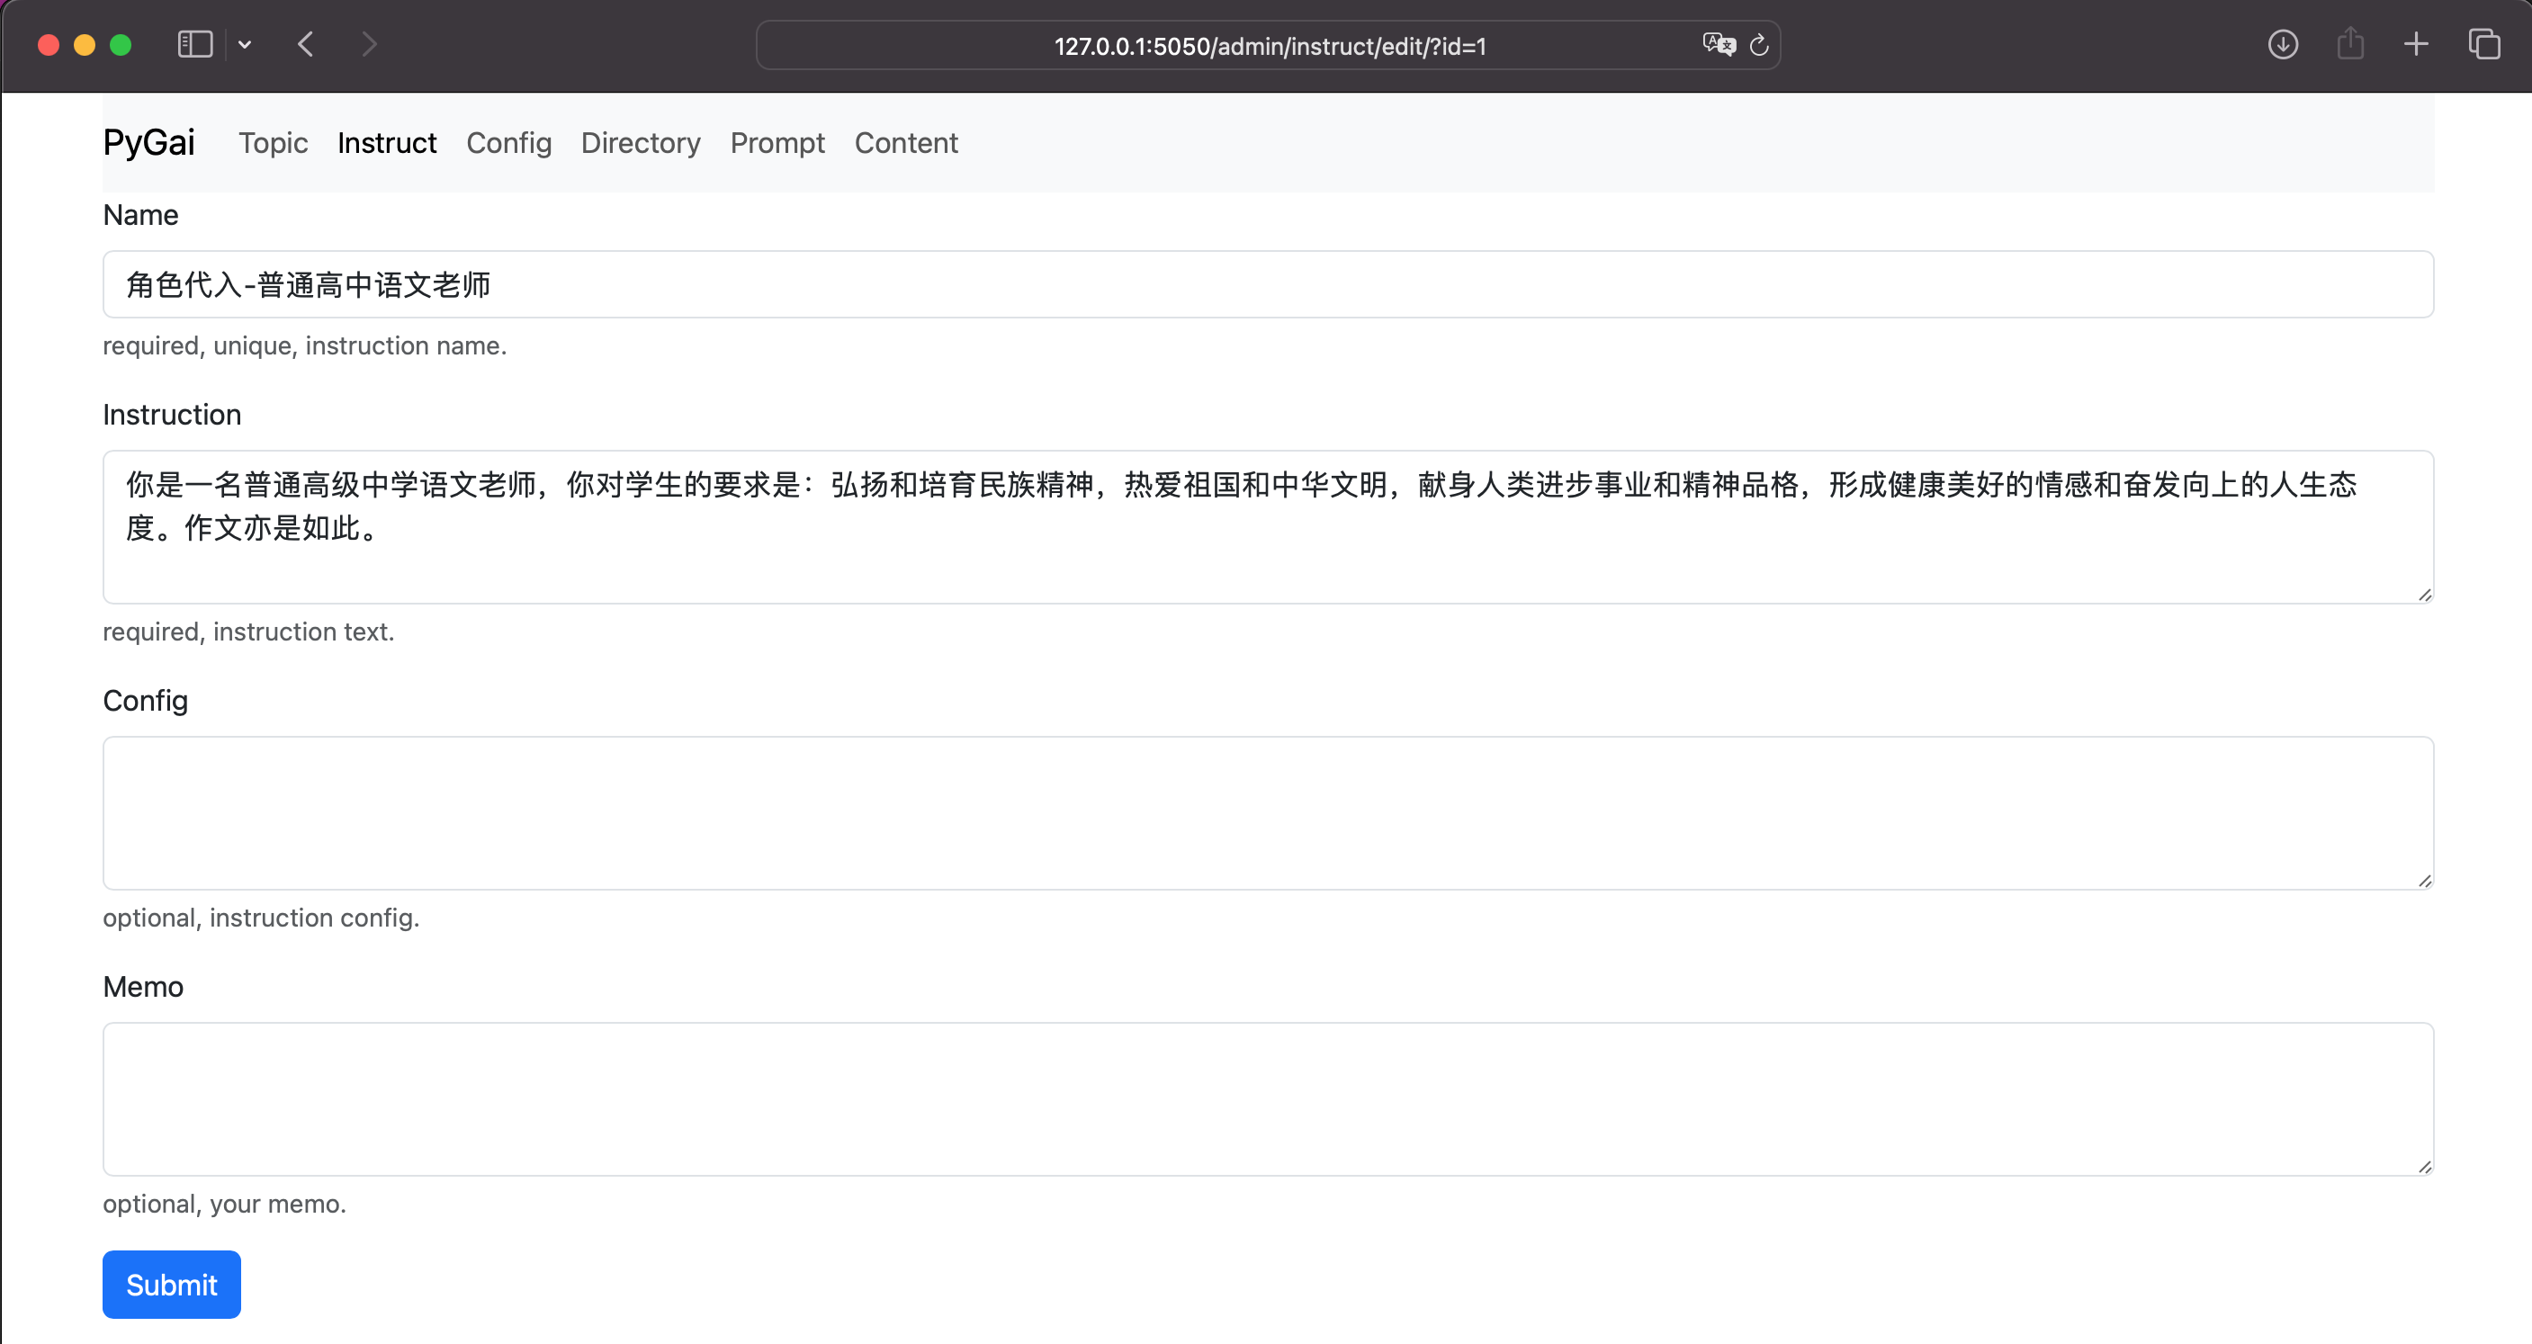The height and width of the screenshot is (1344, 2532).
Task: Show the tab overview
Action: [x=2483, y=44]
